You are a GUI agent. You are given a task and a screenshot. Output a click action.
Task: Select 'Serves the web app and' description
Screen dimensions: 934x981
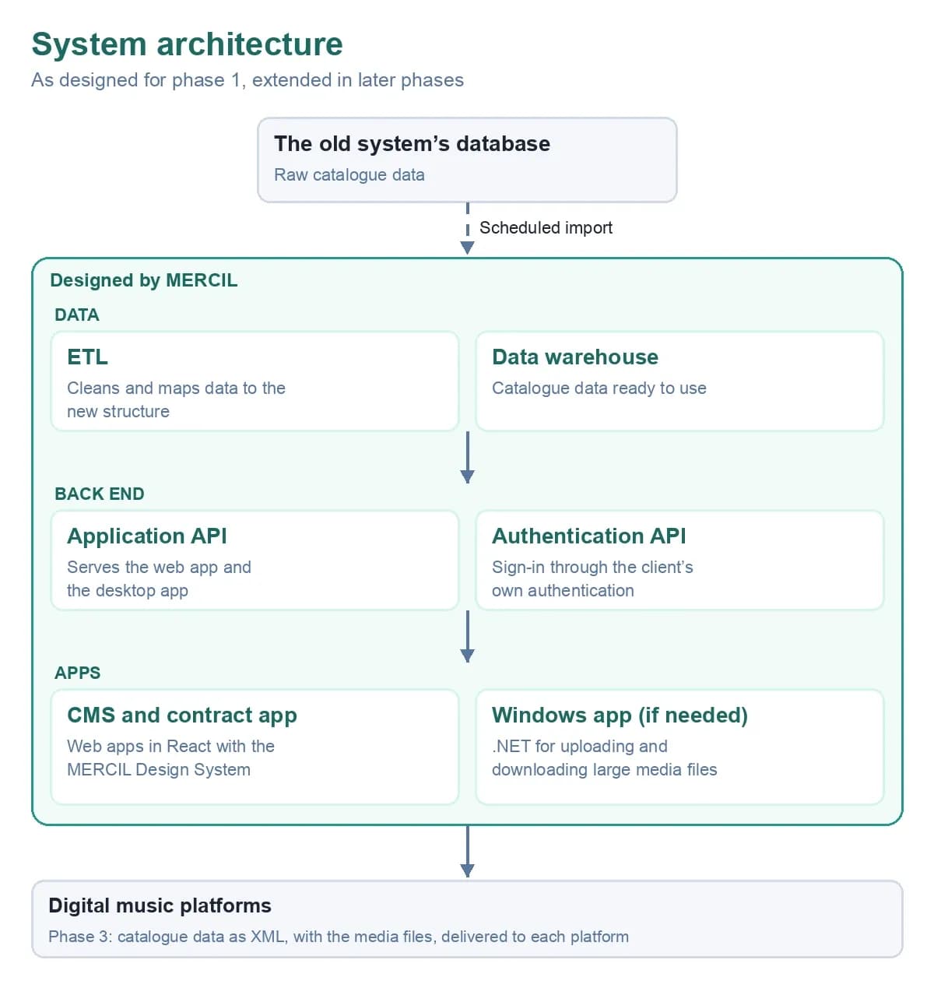pyautogui.click(x=159, y=567)
